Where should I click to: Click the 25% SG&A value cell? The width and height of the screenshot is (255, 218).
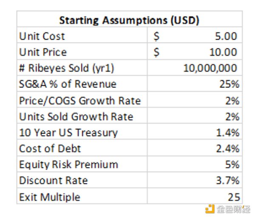point(229,84)
